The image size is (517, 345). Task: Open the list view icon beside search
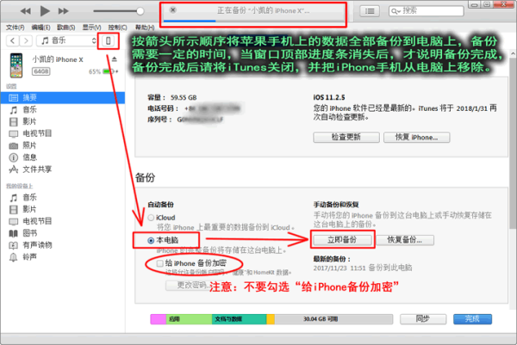point(370,11)
